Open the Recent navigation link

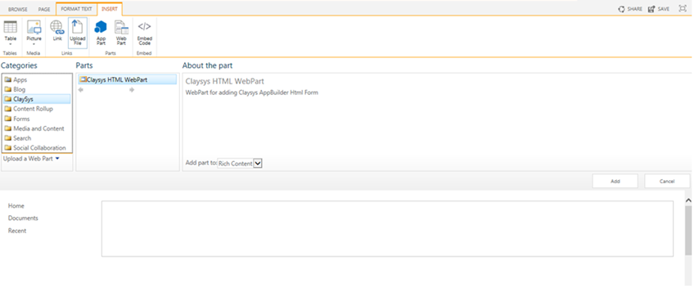tap(17, 231)
